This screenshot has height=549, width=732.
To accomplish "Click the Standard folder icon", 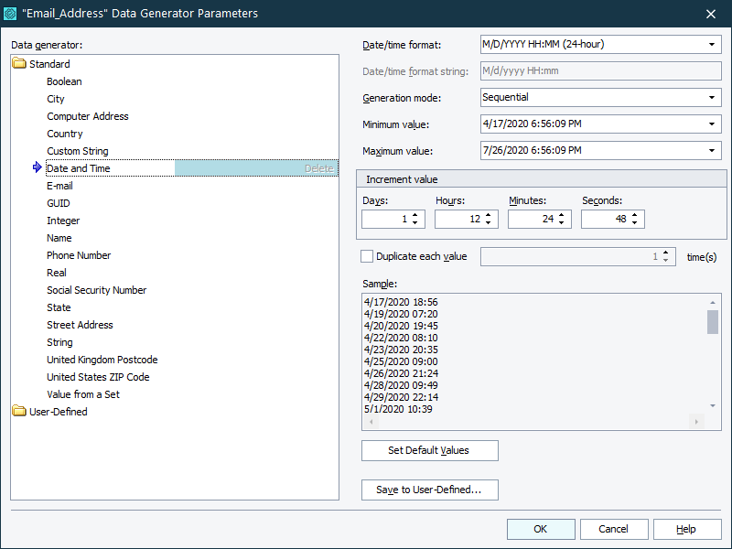I will pyautogui.click(x=19, y=64).
